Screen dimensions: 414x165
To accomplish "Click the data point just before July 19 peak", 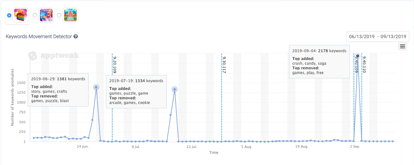I will (170, 115).
